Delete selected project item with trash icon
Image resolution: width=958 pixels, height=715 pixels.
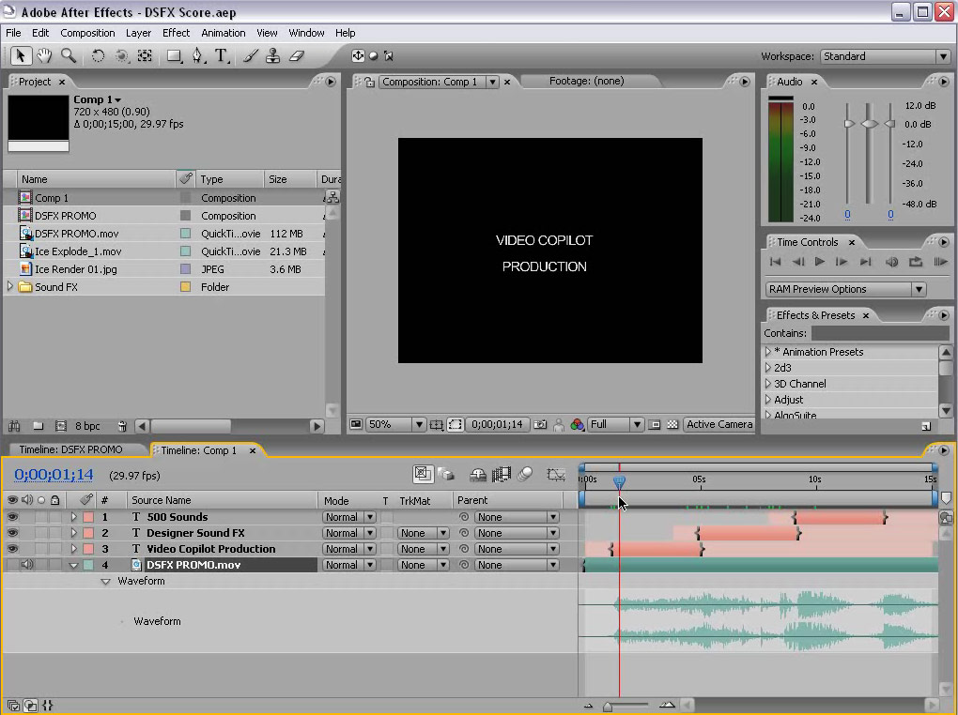pos(122,426)
